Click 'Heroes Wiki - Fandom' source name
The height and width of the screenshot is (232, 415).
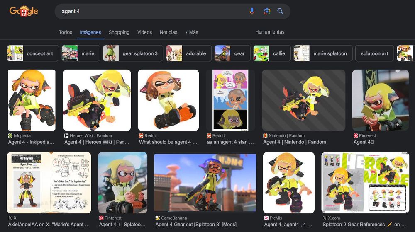click(91, 135)
